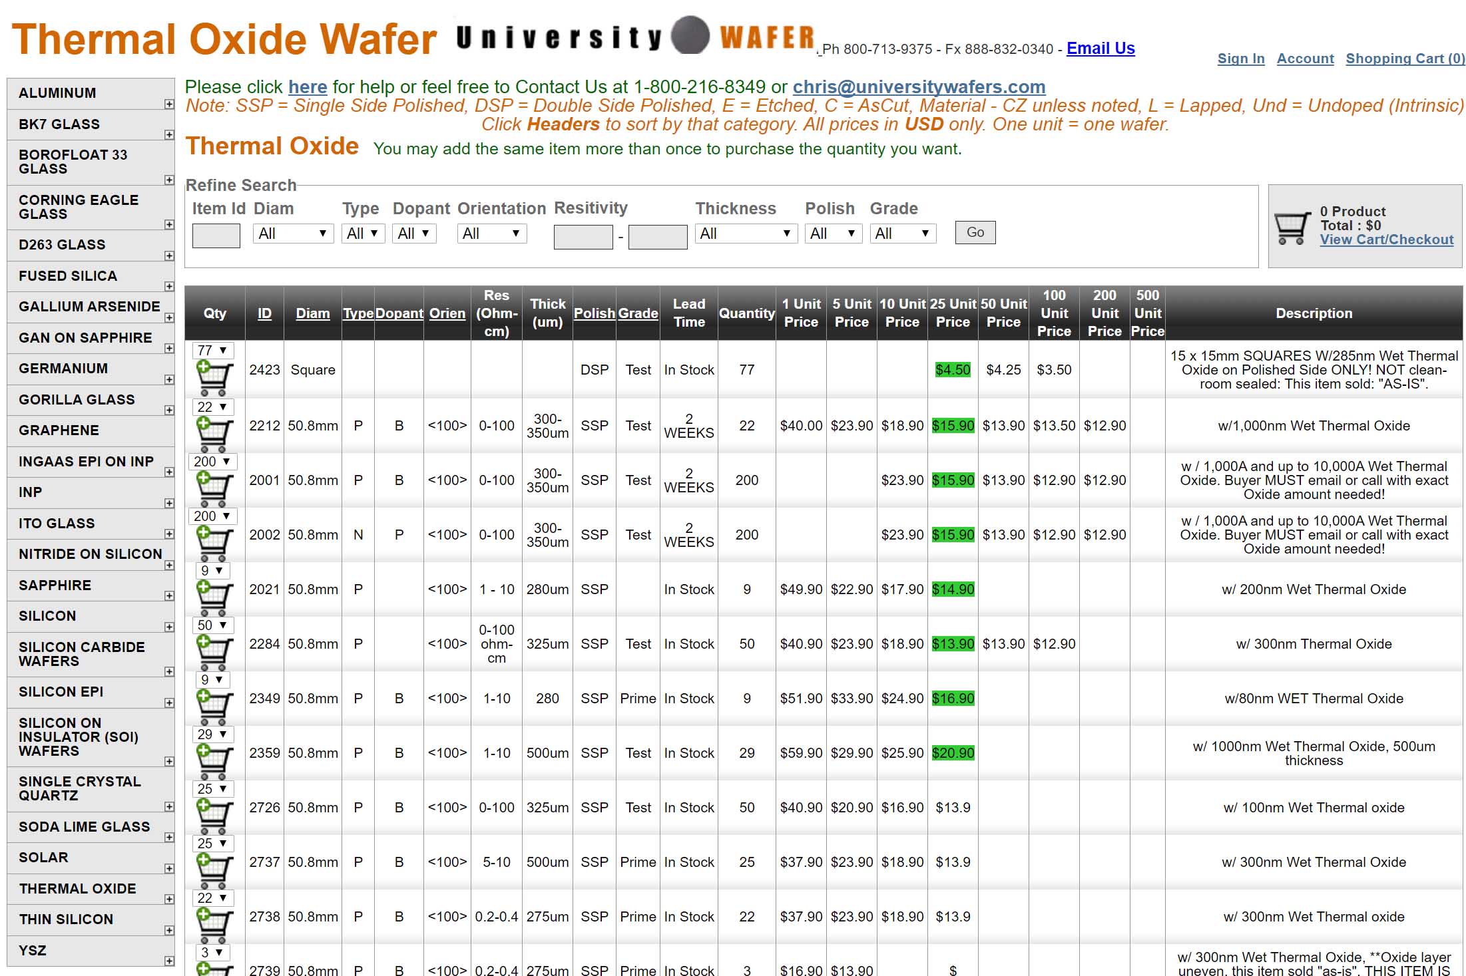Click the Item Id input field
The width and height of the screenshot is (1466, 976).
(216, 236)
